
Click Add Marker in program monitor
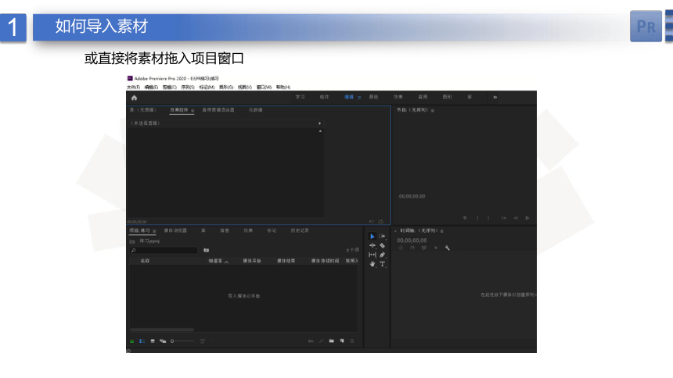coord(465,218)
